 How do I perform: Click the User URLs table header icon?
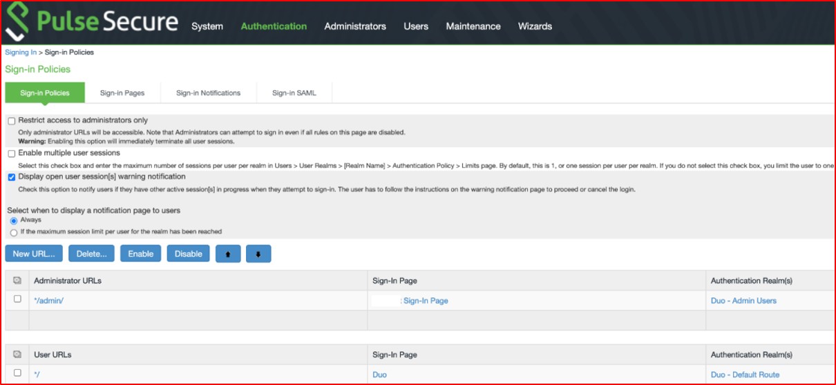pos(17,355)
